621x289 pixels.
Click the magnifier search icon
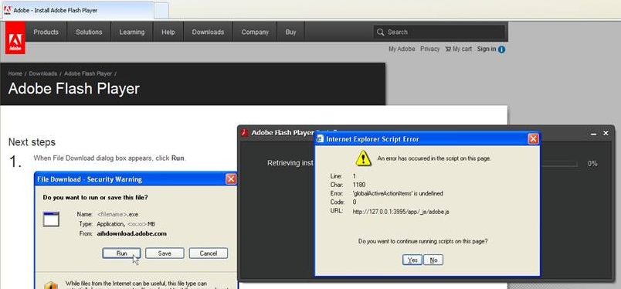380,32
